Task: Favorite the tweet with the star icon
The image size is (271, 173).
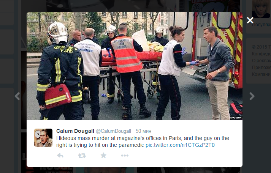Action: (x=103, y=155)
